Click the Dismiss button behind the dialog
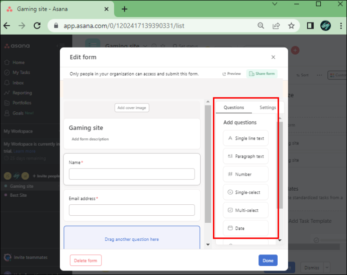347x275 pixels. coord(312,267)
